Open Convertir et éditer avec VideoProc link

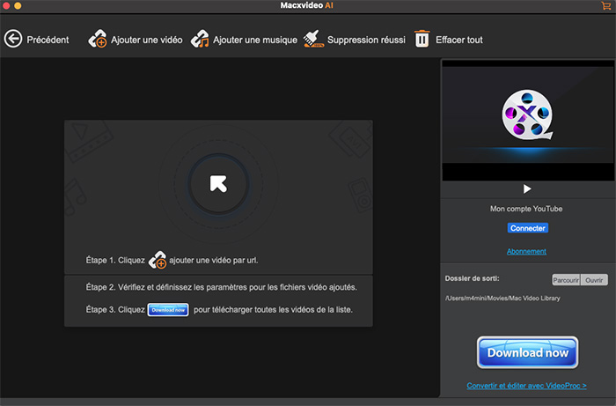click(526, 386)
